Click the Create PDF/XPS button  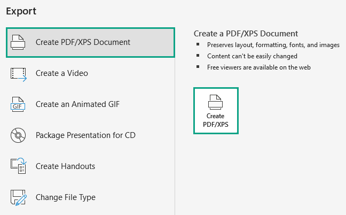[x=216, y=111]
